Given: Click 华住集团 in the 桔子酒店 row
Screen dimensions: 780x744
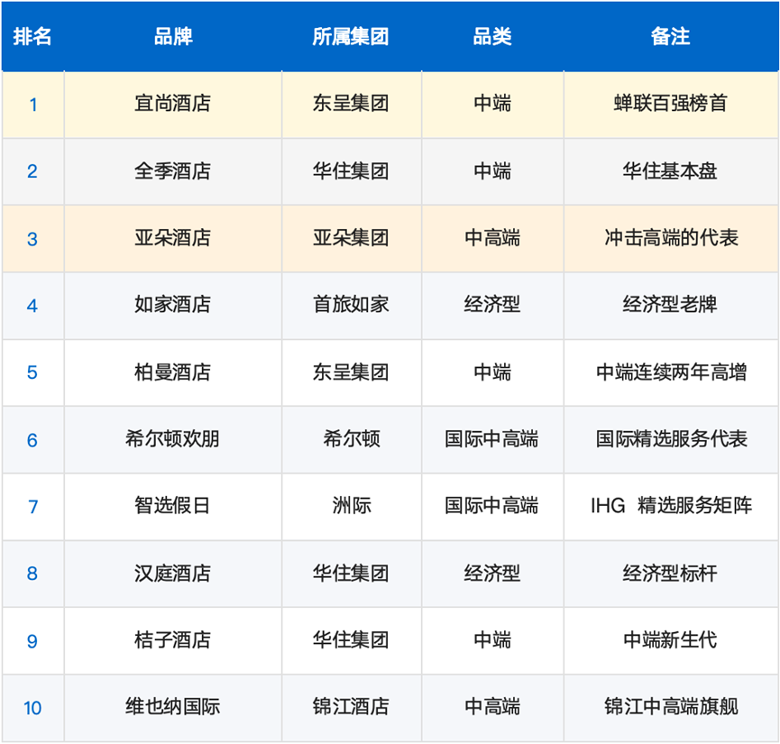Looking at the screenshot, I should 351,640.
